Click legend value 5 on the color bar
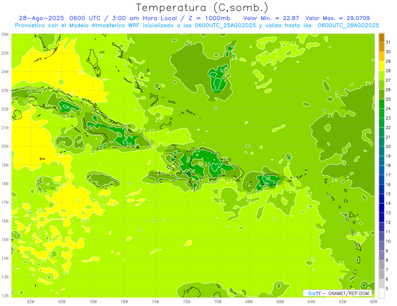The height and width of the screenshot is (306, 397). click(387, 289)
